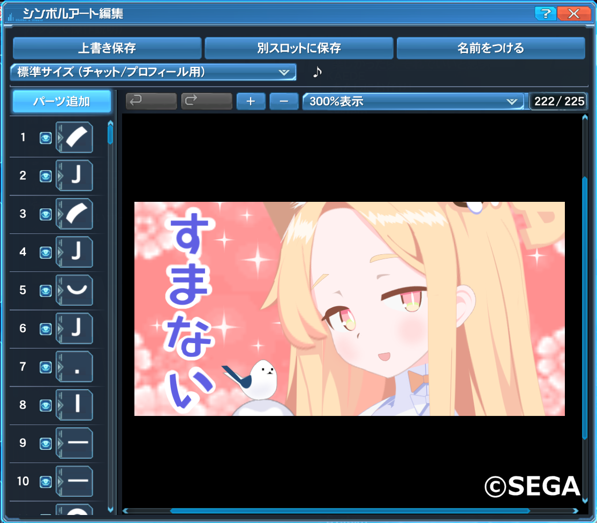Click the layer list scroll-down arrow
The height and width of the screenshot is (523, 597).
click(x=110, y=509)
